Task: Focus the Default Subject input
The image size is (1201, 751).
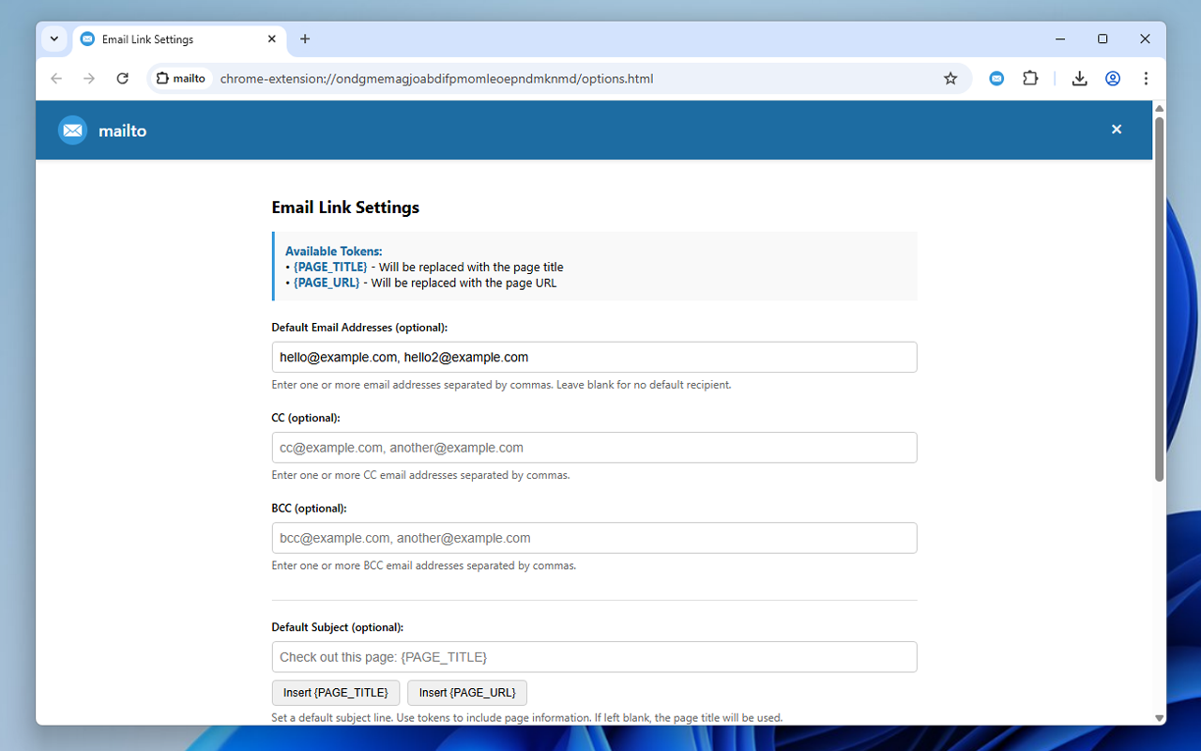Action: 594,657
